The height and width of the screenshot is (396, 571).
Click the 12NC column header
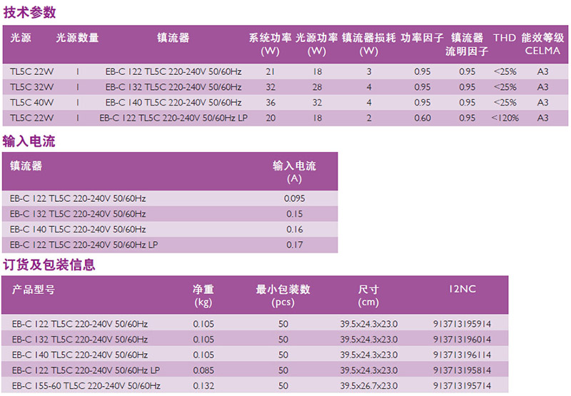point(462,290)
